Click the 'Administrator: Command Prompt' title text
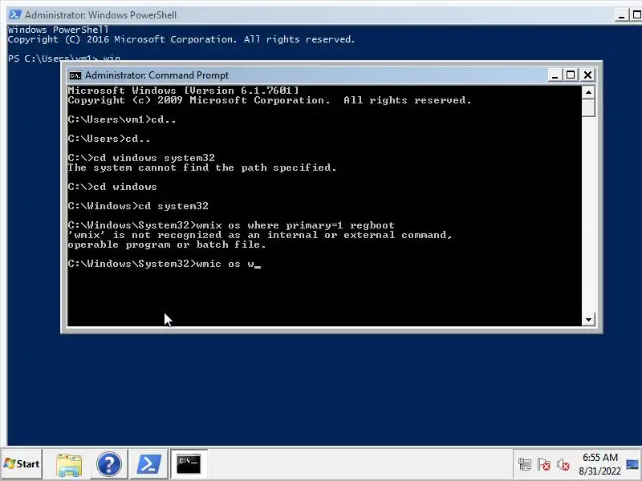The width and height of the screenshot is (642, 481). click(x=156, y=75)
